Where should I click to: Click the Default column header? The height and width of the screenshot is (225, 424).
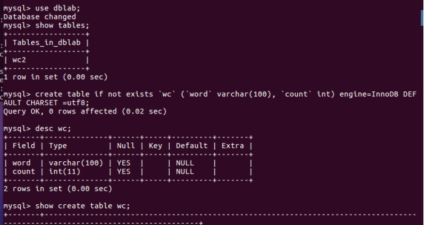point(192,146)
